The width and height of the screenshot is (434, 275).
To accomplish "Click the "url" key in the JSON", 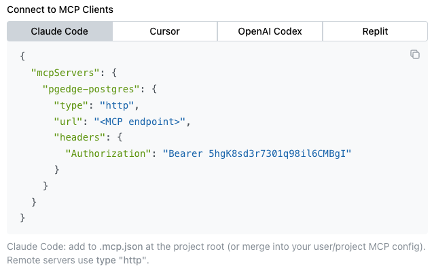I will click(68, 122).
